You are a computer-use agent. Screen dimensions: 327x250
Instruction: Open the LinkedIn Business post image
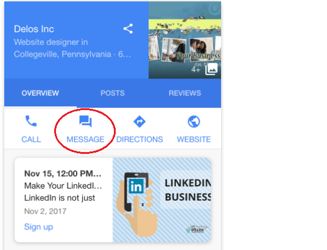tap(162, 200)
